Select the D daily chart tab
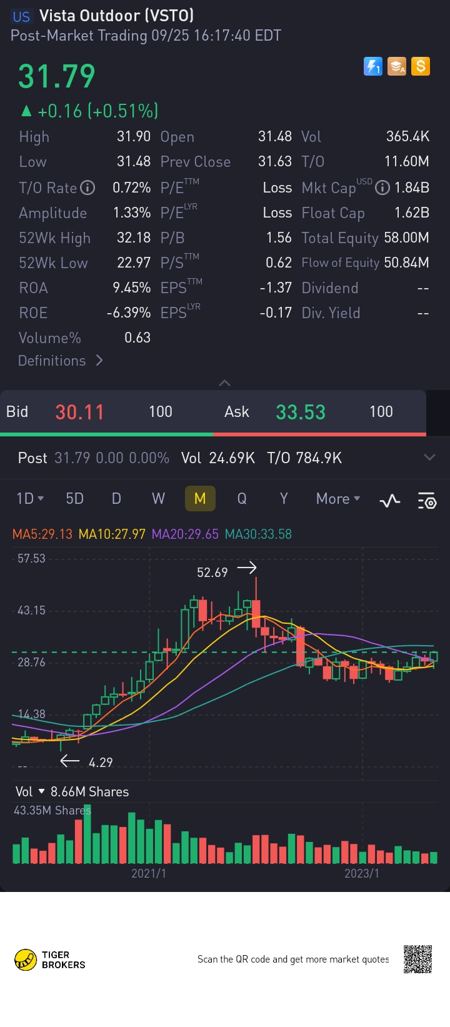The image size is (450, 1027). (116, 498)
